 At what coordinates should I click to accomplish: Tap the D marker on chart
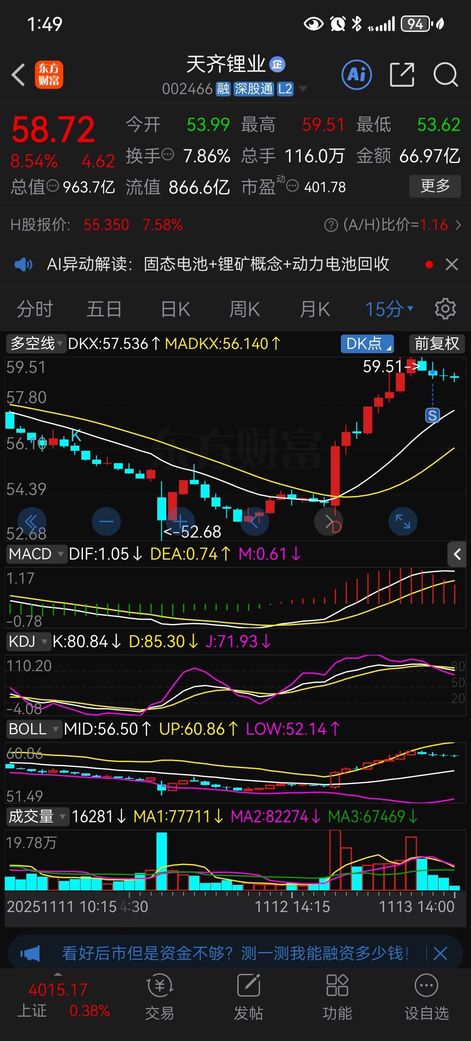(x=336, y=527)
